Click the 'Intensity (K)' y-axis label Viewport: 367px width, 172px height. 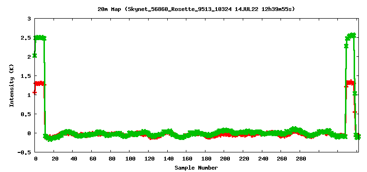(11, 86)
